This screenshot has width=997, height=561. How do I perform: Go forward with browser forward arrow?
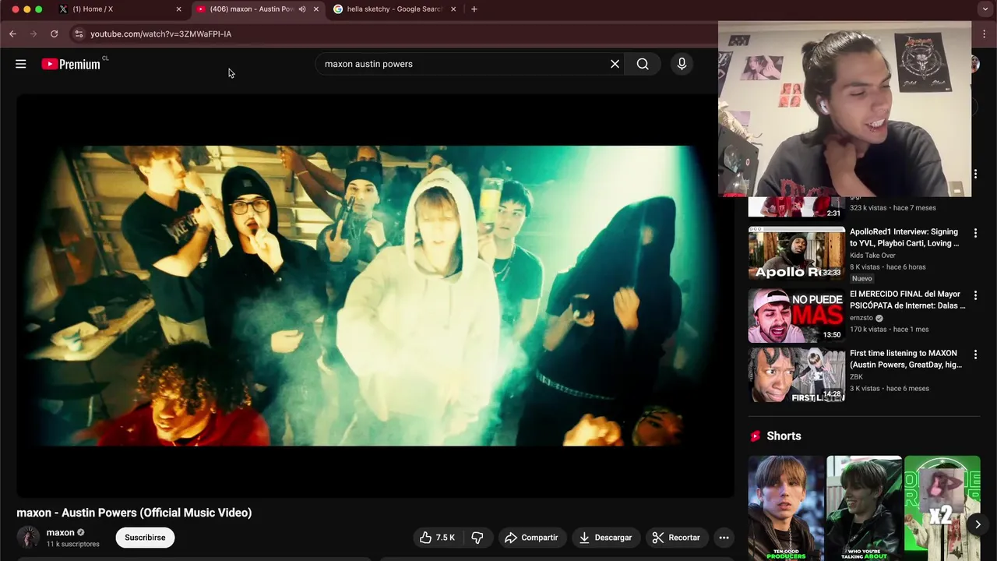(x=33, y=34)
